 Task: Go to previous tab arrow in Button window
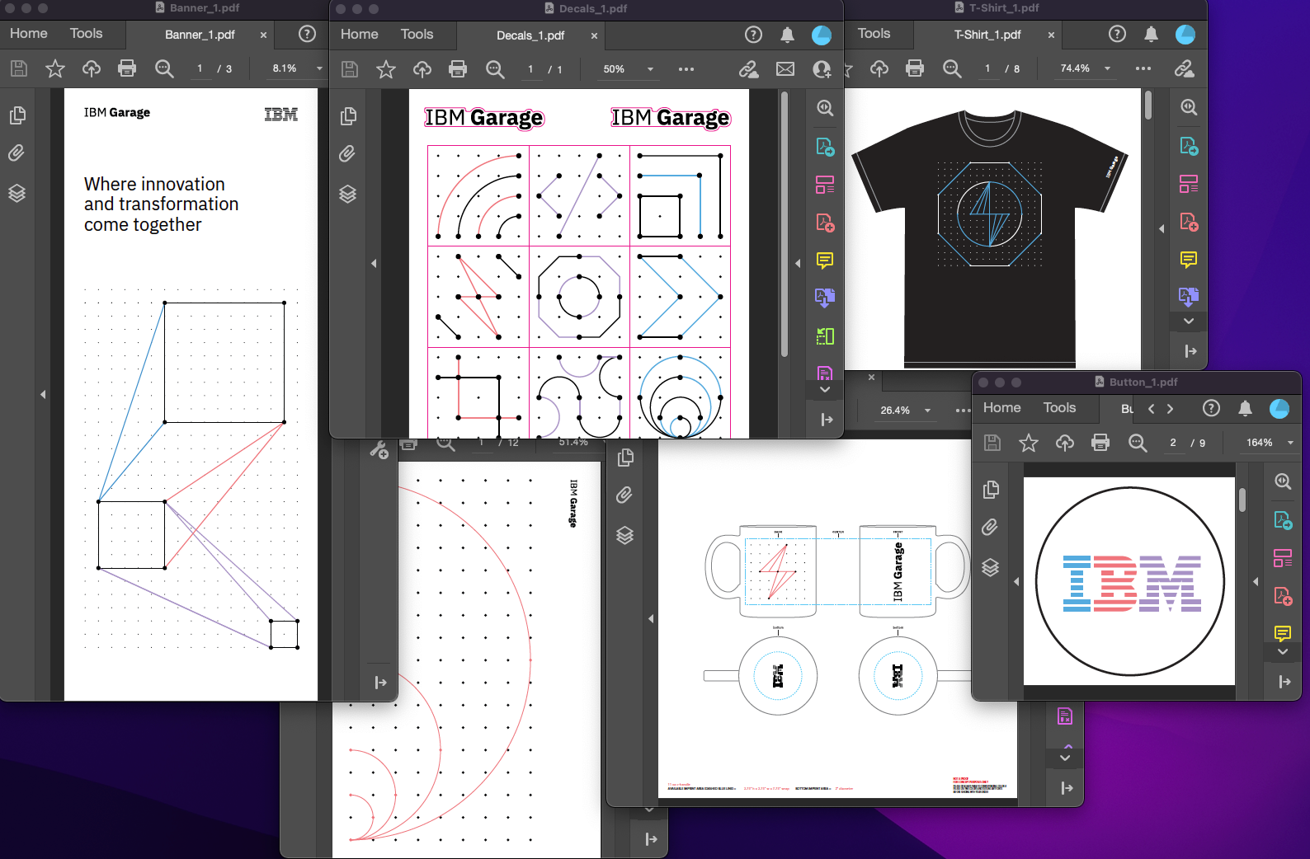(x=1152, y=408)
